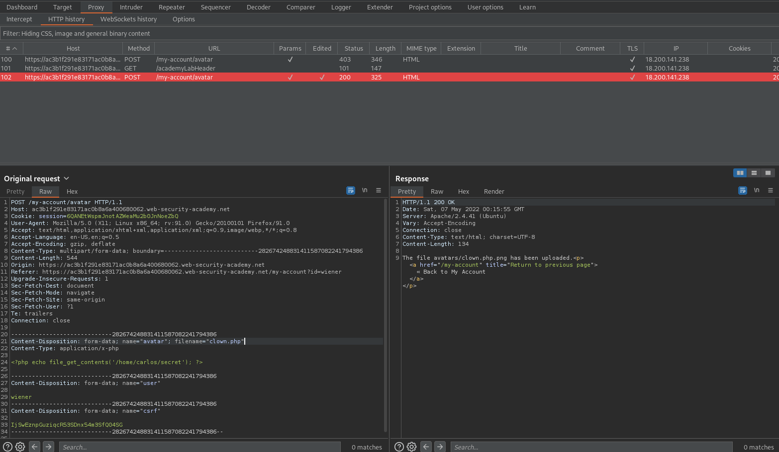The height and width of the screenshot is (452, 779).
Task: Click 'Back to My Account' response text
Action: 454,272
